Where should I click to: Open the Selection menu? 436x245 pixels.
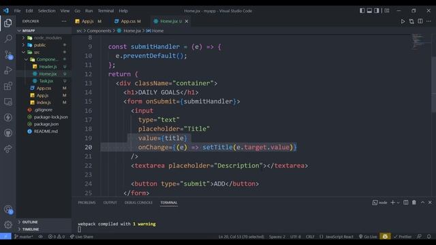(x=47, y=11)
